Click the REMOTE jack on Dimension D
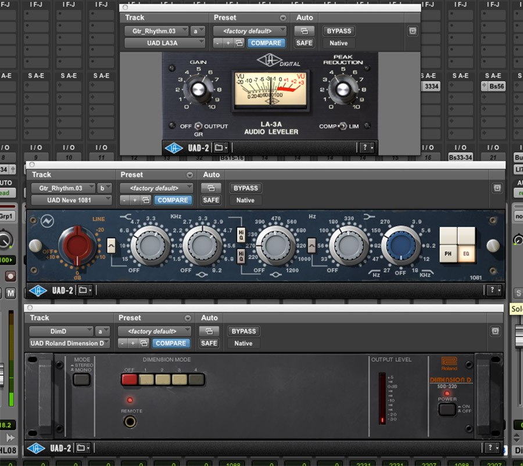The image size is (523, 466). [130, 422]
